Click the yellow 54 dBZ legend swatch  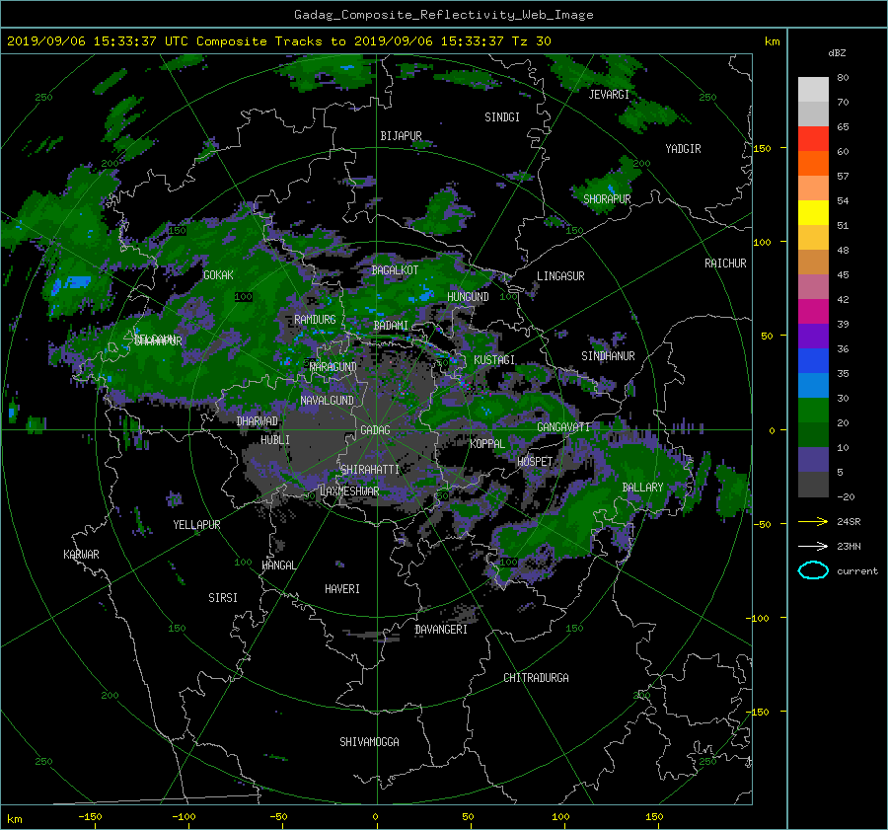pyautogui.click(x=813, y=212)
